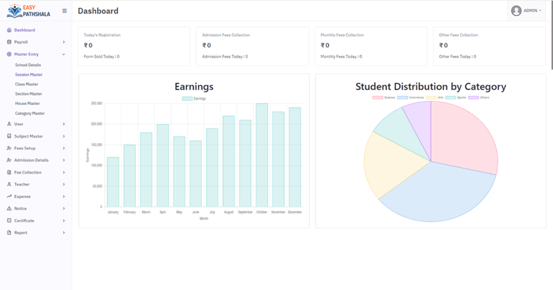
Task: Open School Details link
Action: 28,65
